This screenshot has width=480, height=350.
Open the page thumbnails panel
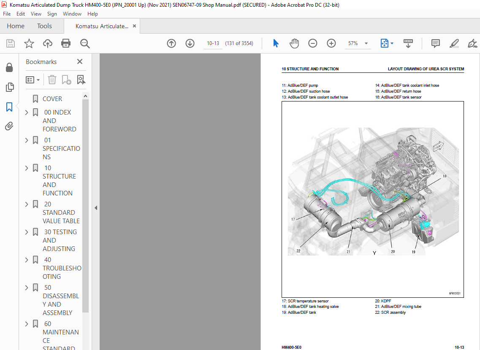click(9, 87)
